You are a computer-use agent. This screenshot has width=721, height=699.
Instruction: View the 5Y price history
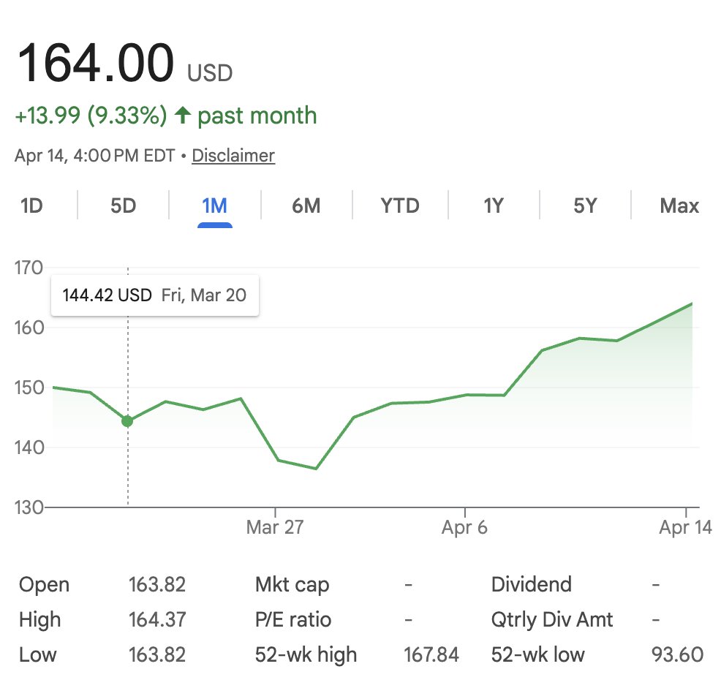point(585,205)
